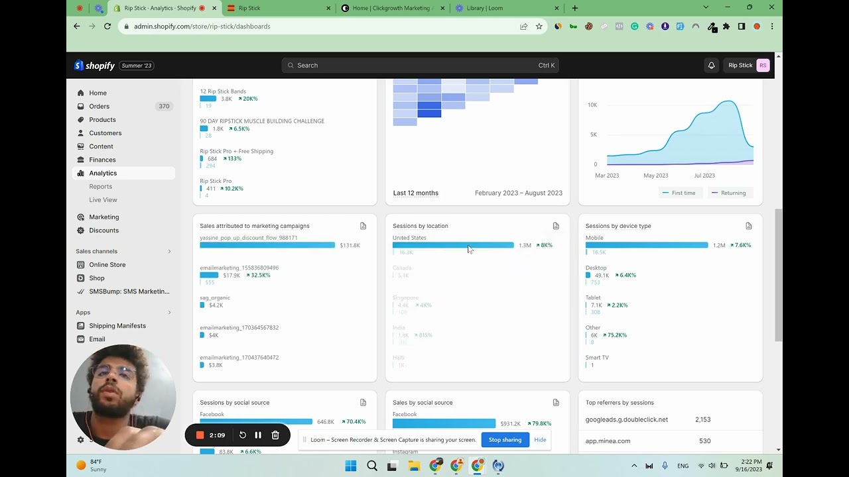The height and width of the screenshot is (477, 849).
Task: Open weather widget 84°F Sunny
Action: 92,465
